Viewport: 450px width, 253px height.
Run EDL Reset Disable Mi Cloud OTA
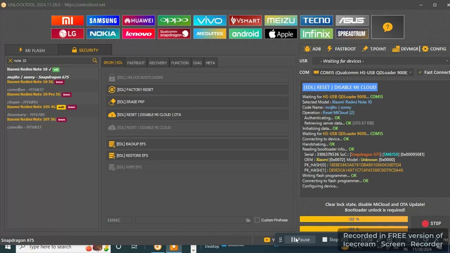click(x=198, y=115)
